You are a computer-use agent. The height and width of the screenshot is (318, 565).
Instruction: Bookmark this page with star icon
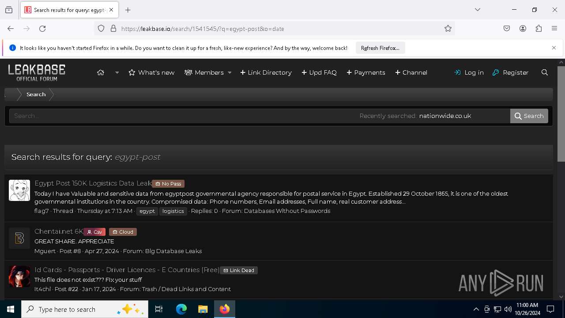(448, 29)
